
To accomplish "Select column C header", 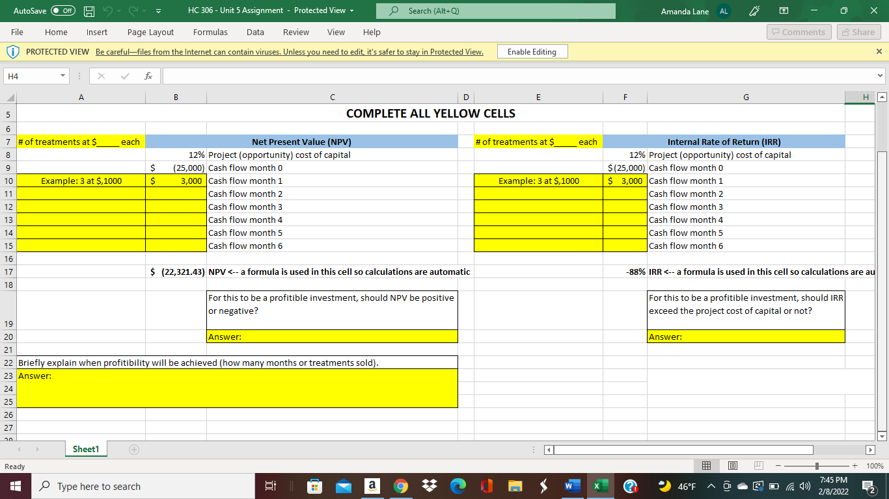I will coord(332,97).
